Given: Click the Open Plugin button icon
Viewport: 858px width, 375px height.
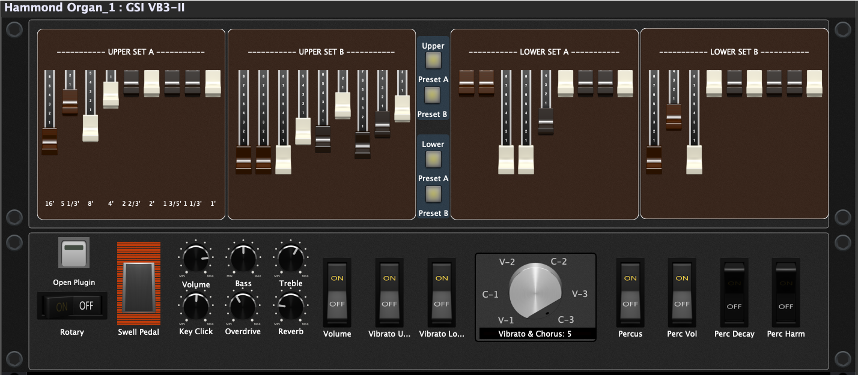Looking at the screenshot, I should [x=74, y=253].
